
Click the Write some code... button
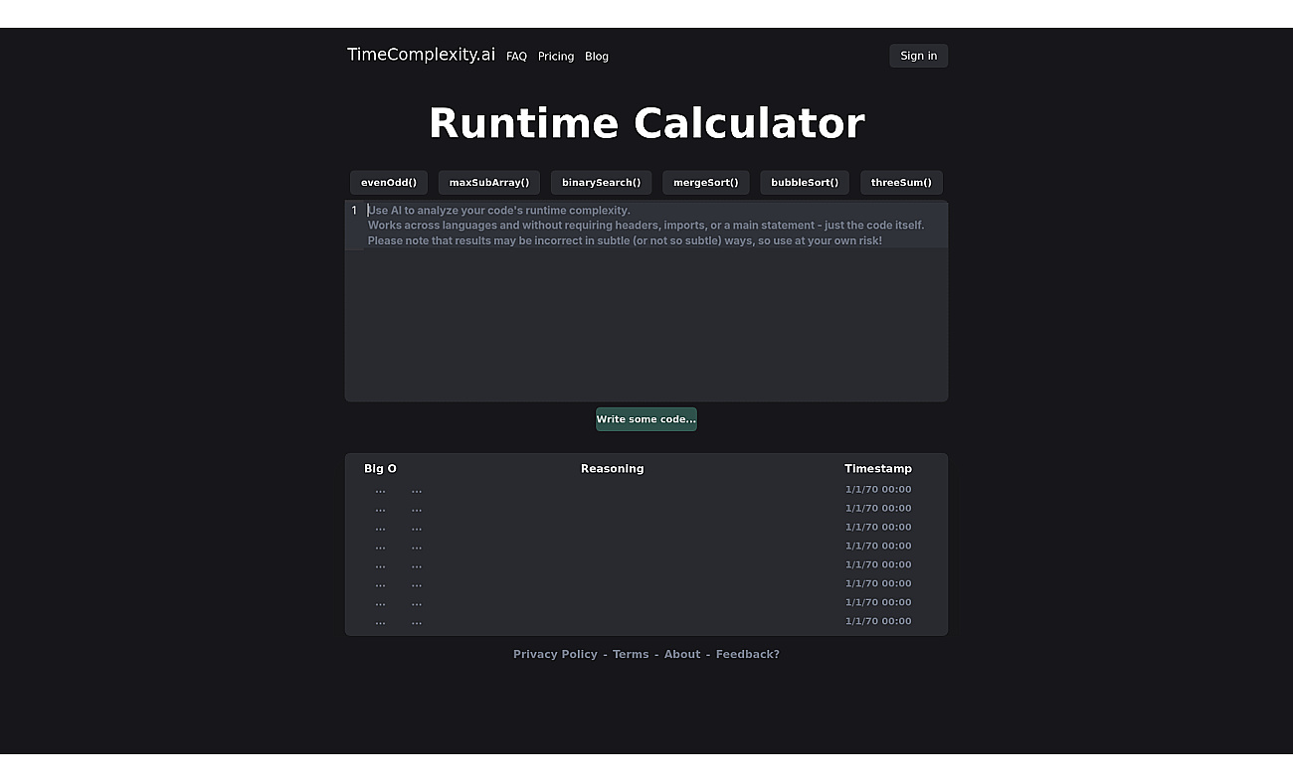point(646,419)
